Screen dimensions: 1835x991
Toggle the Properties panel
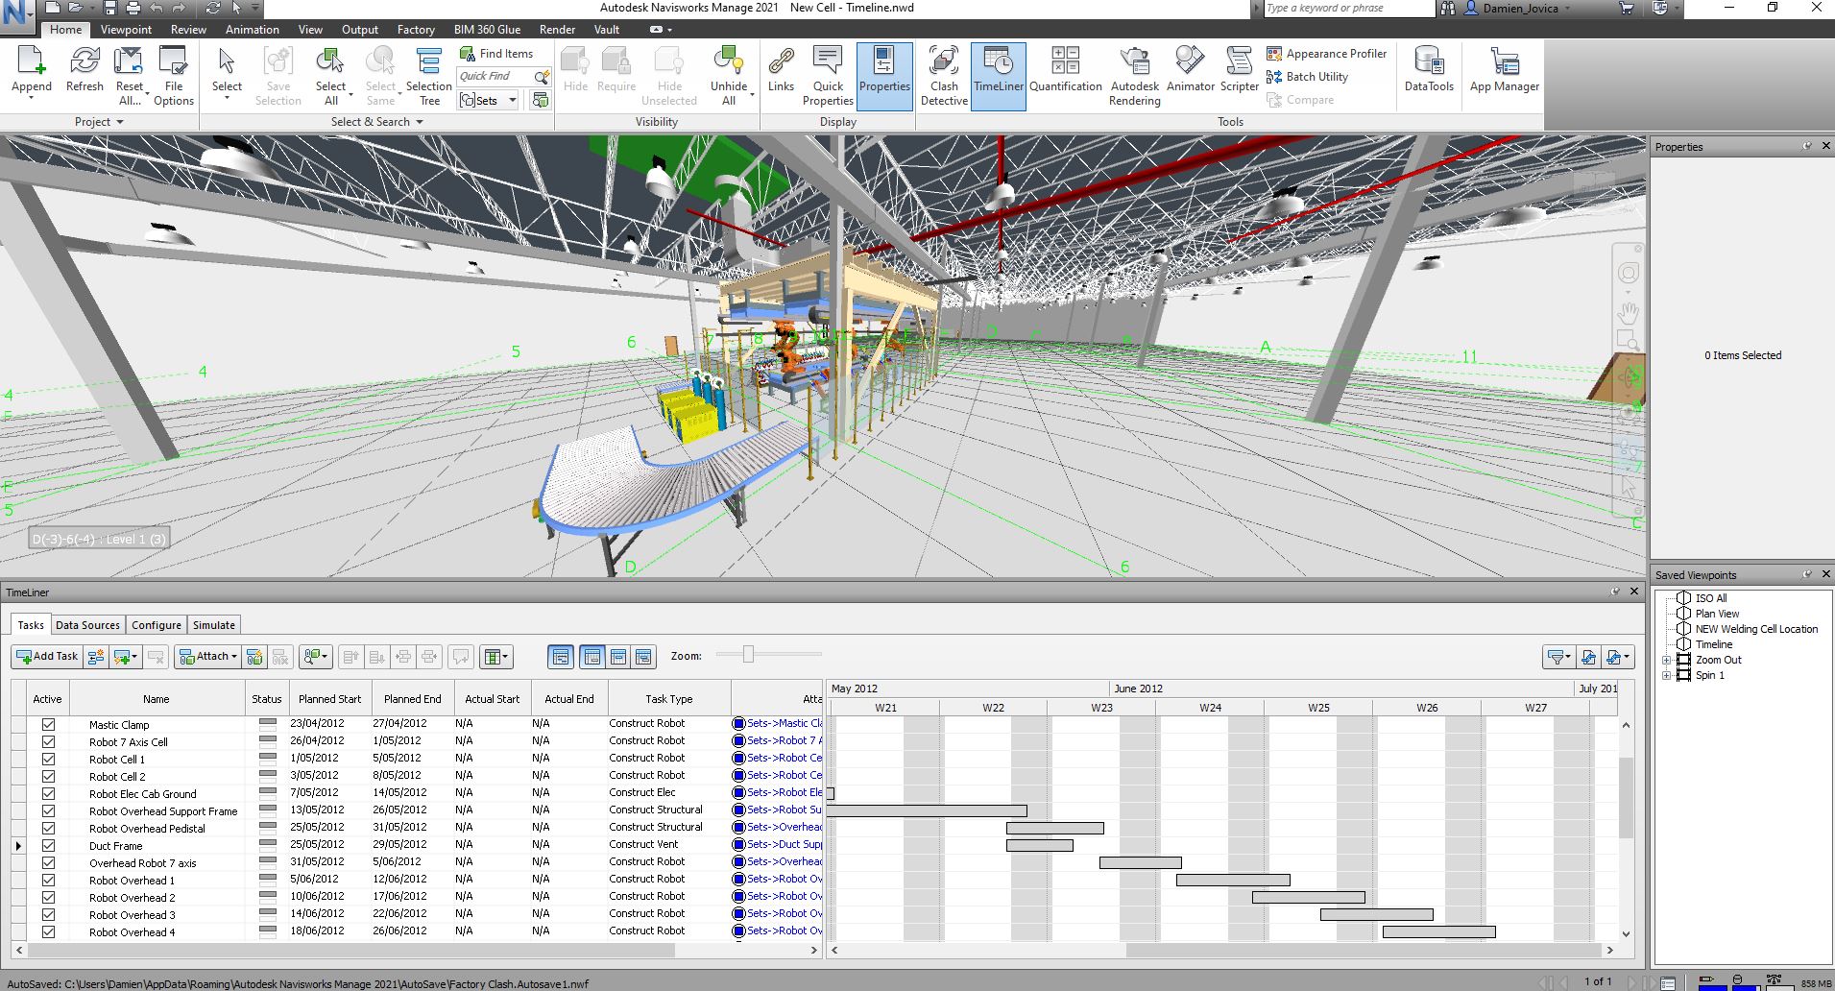pos(883,75)
